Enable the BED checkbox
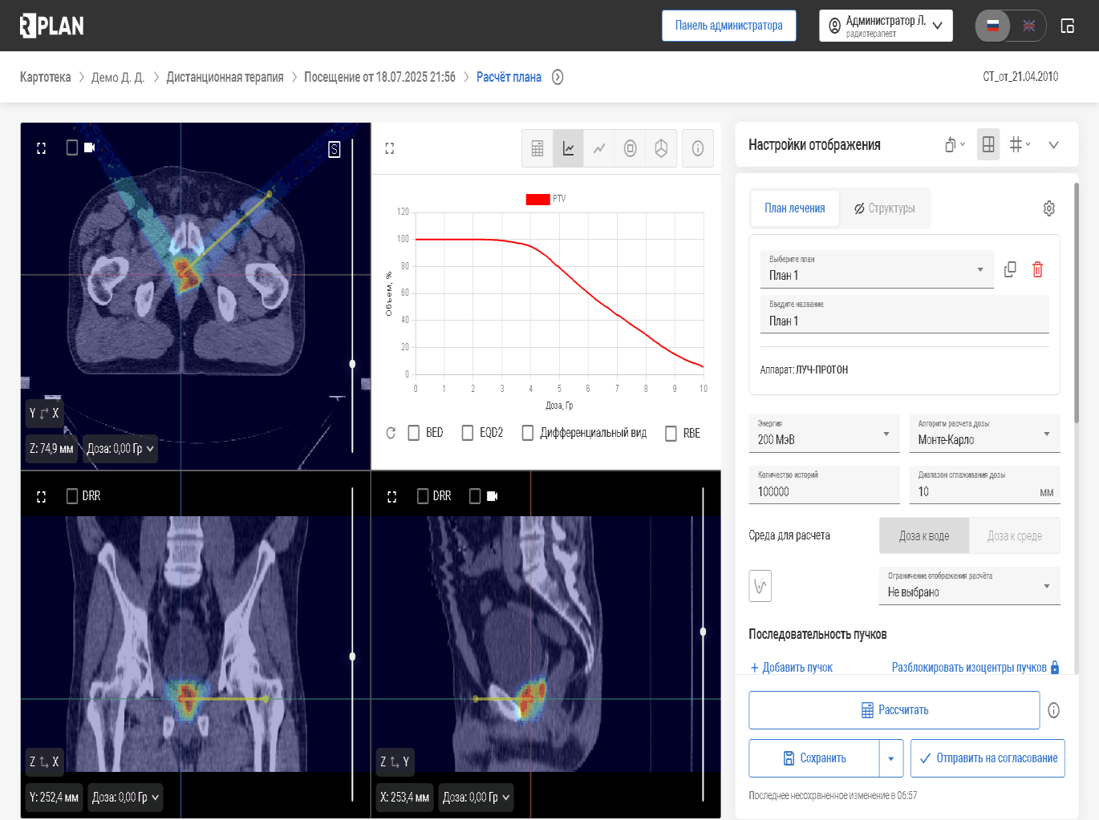The height and width of the screenshot is (820, 1099). 414,433
